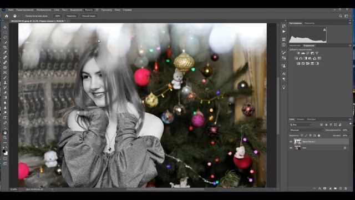Select the Hand tool in toolbar
This screenshot has height=200, width=355.
[x=5, y=133]
